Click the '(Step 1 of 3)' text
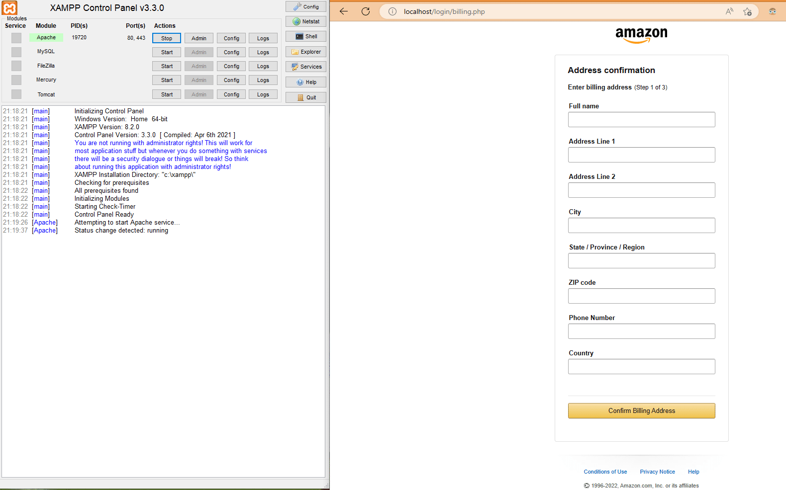786x490 pixels. click(x=651, y=87)
